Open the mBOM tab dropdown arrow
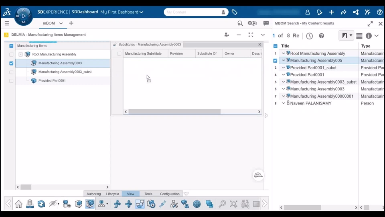Viewport: 385px width, 217px height. click(x=61, y=23)
